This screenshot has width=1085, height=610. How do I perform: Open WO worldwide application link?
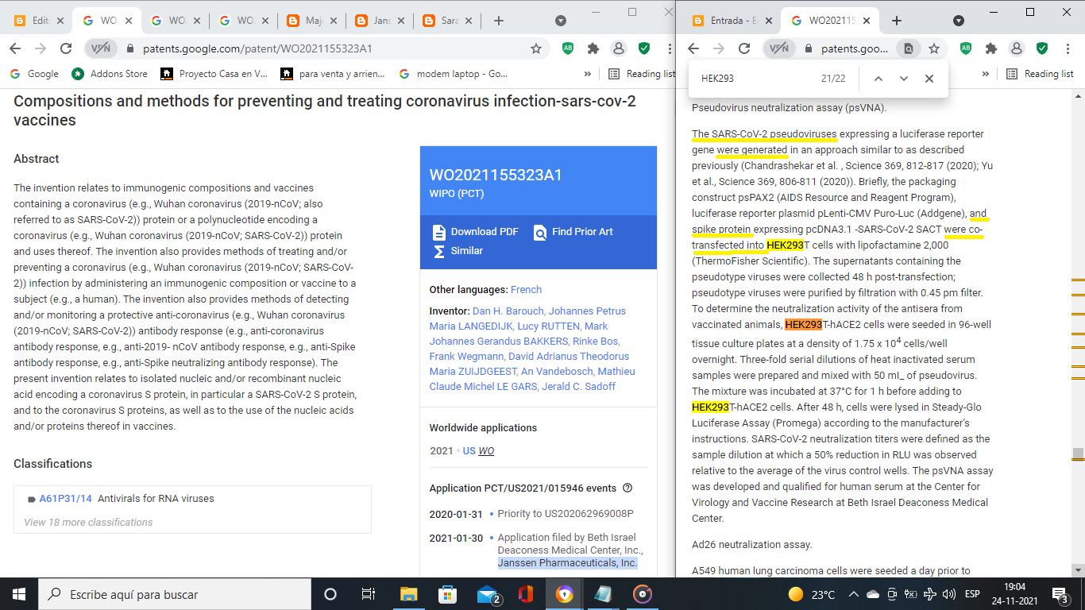486,451
